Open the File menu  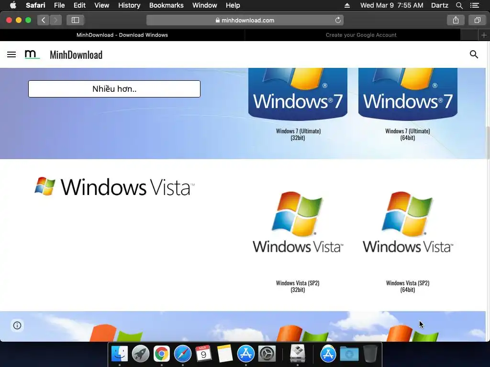tap(59, 5)
